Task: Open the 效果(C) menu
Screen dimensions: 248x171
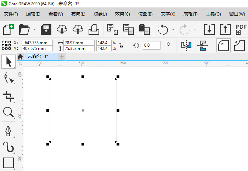Action: point(122,14)
